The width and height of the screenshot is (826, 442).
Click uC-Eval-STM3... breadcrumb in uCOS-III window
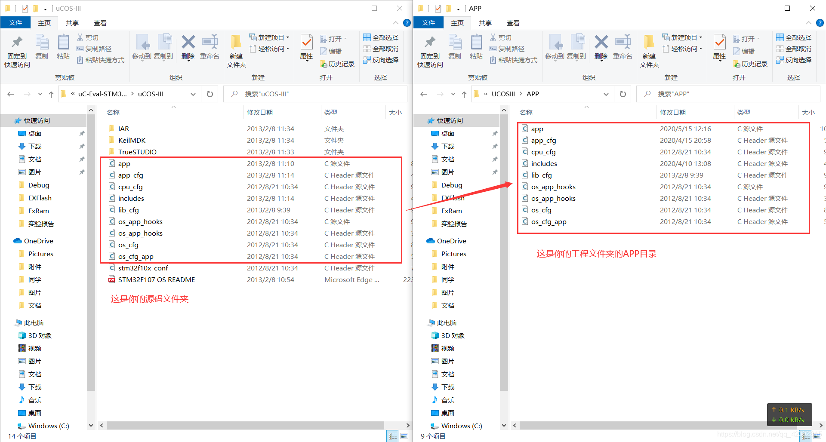pos(102,94)
